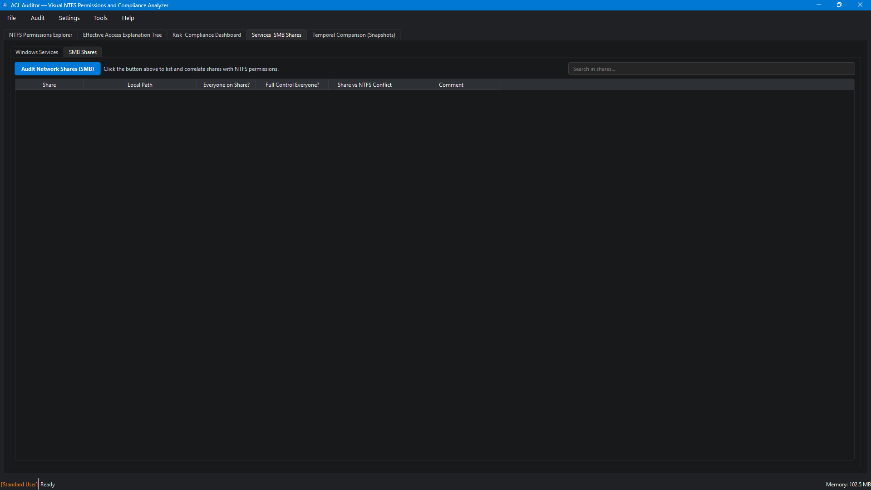Click the ACL Auditor app icon

(5, 5)
